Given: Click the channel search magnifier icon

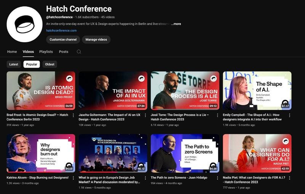Looking at the screenshot, I should pos(79,52).
